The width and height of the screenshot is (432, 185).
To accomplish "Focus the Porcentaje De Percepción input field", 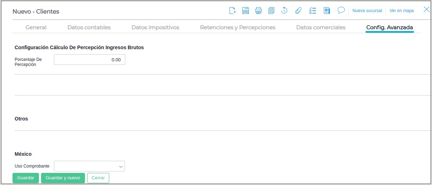I will [x=90, y=60].
